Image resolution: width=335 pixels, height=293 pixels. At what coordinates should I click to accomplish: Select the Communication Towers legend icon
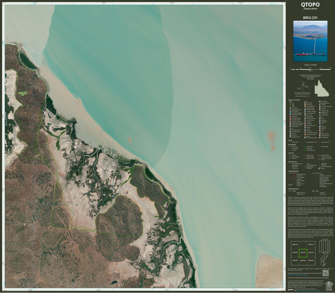pyautogui.click(x=305, y=138)
